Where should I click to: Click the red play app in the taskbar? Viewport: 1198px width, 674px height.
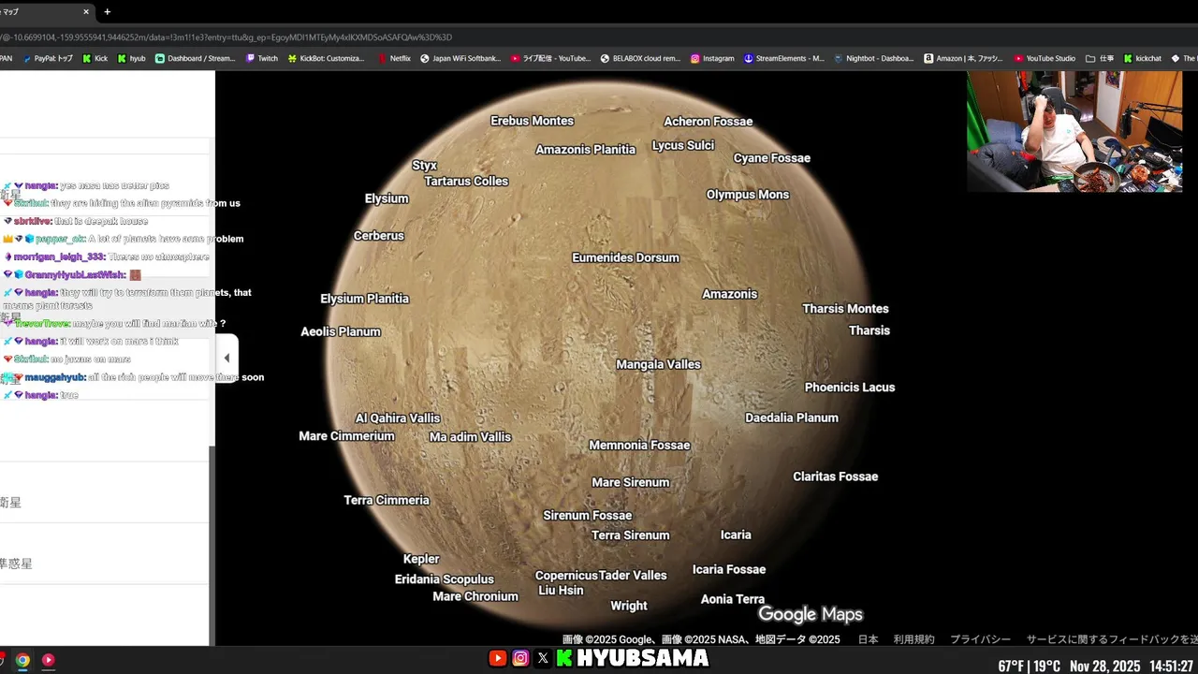click(48, 660)
